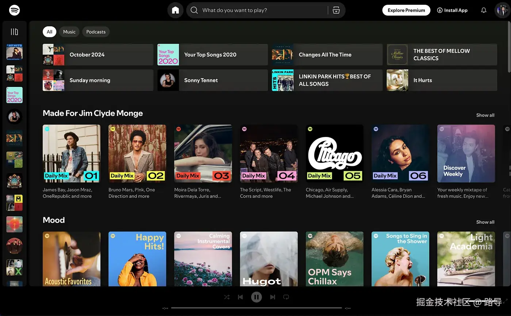Select the All filter chip

click(x=50, y=32)
